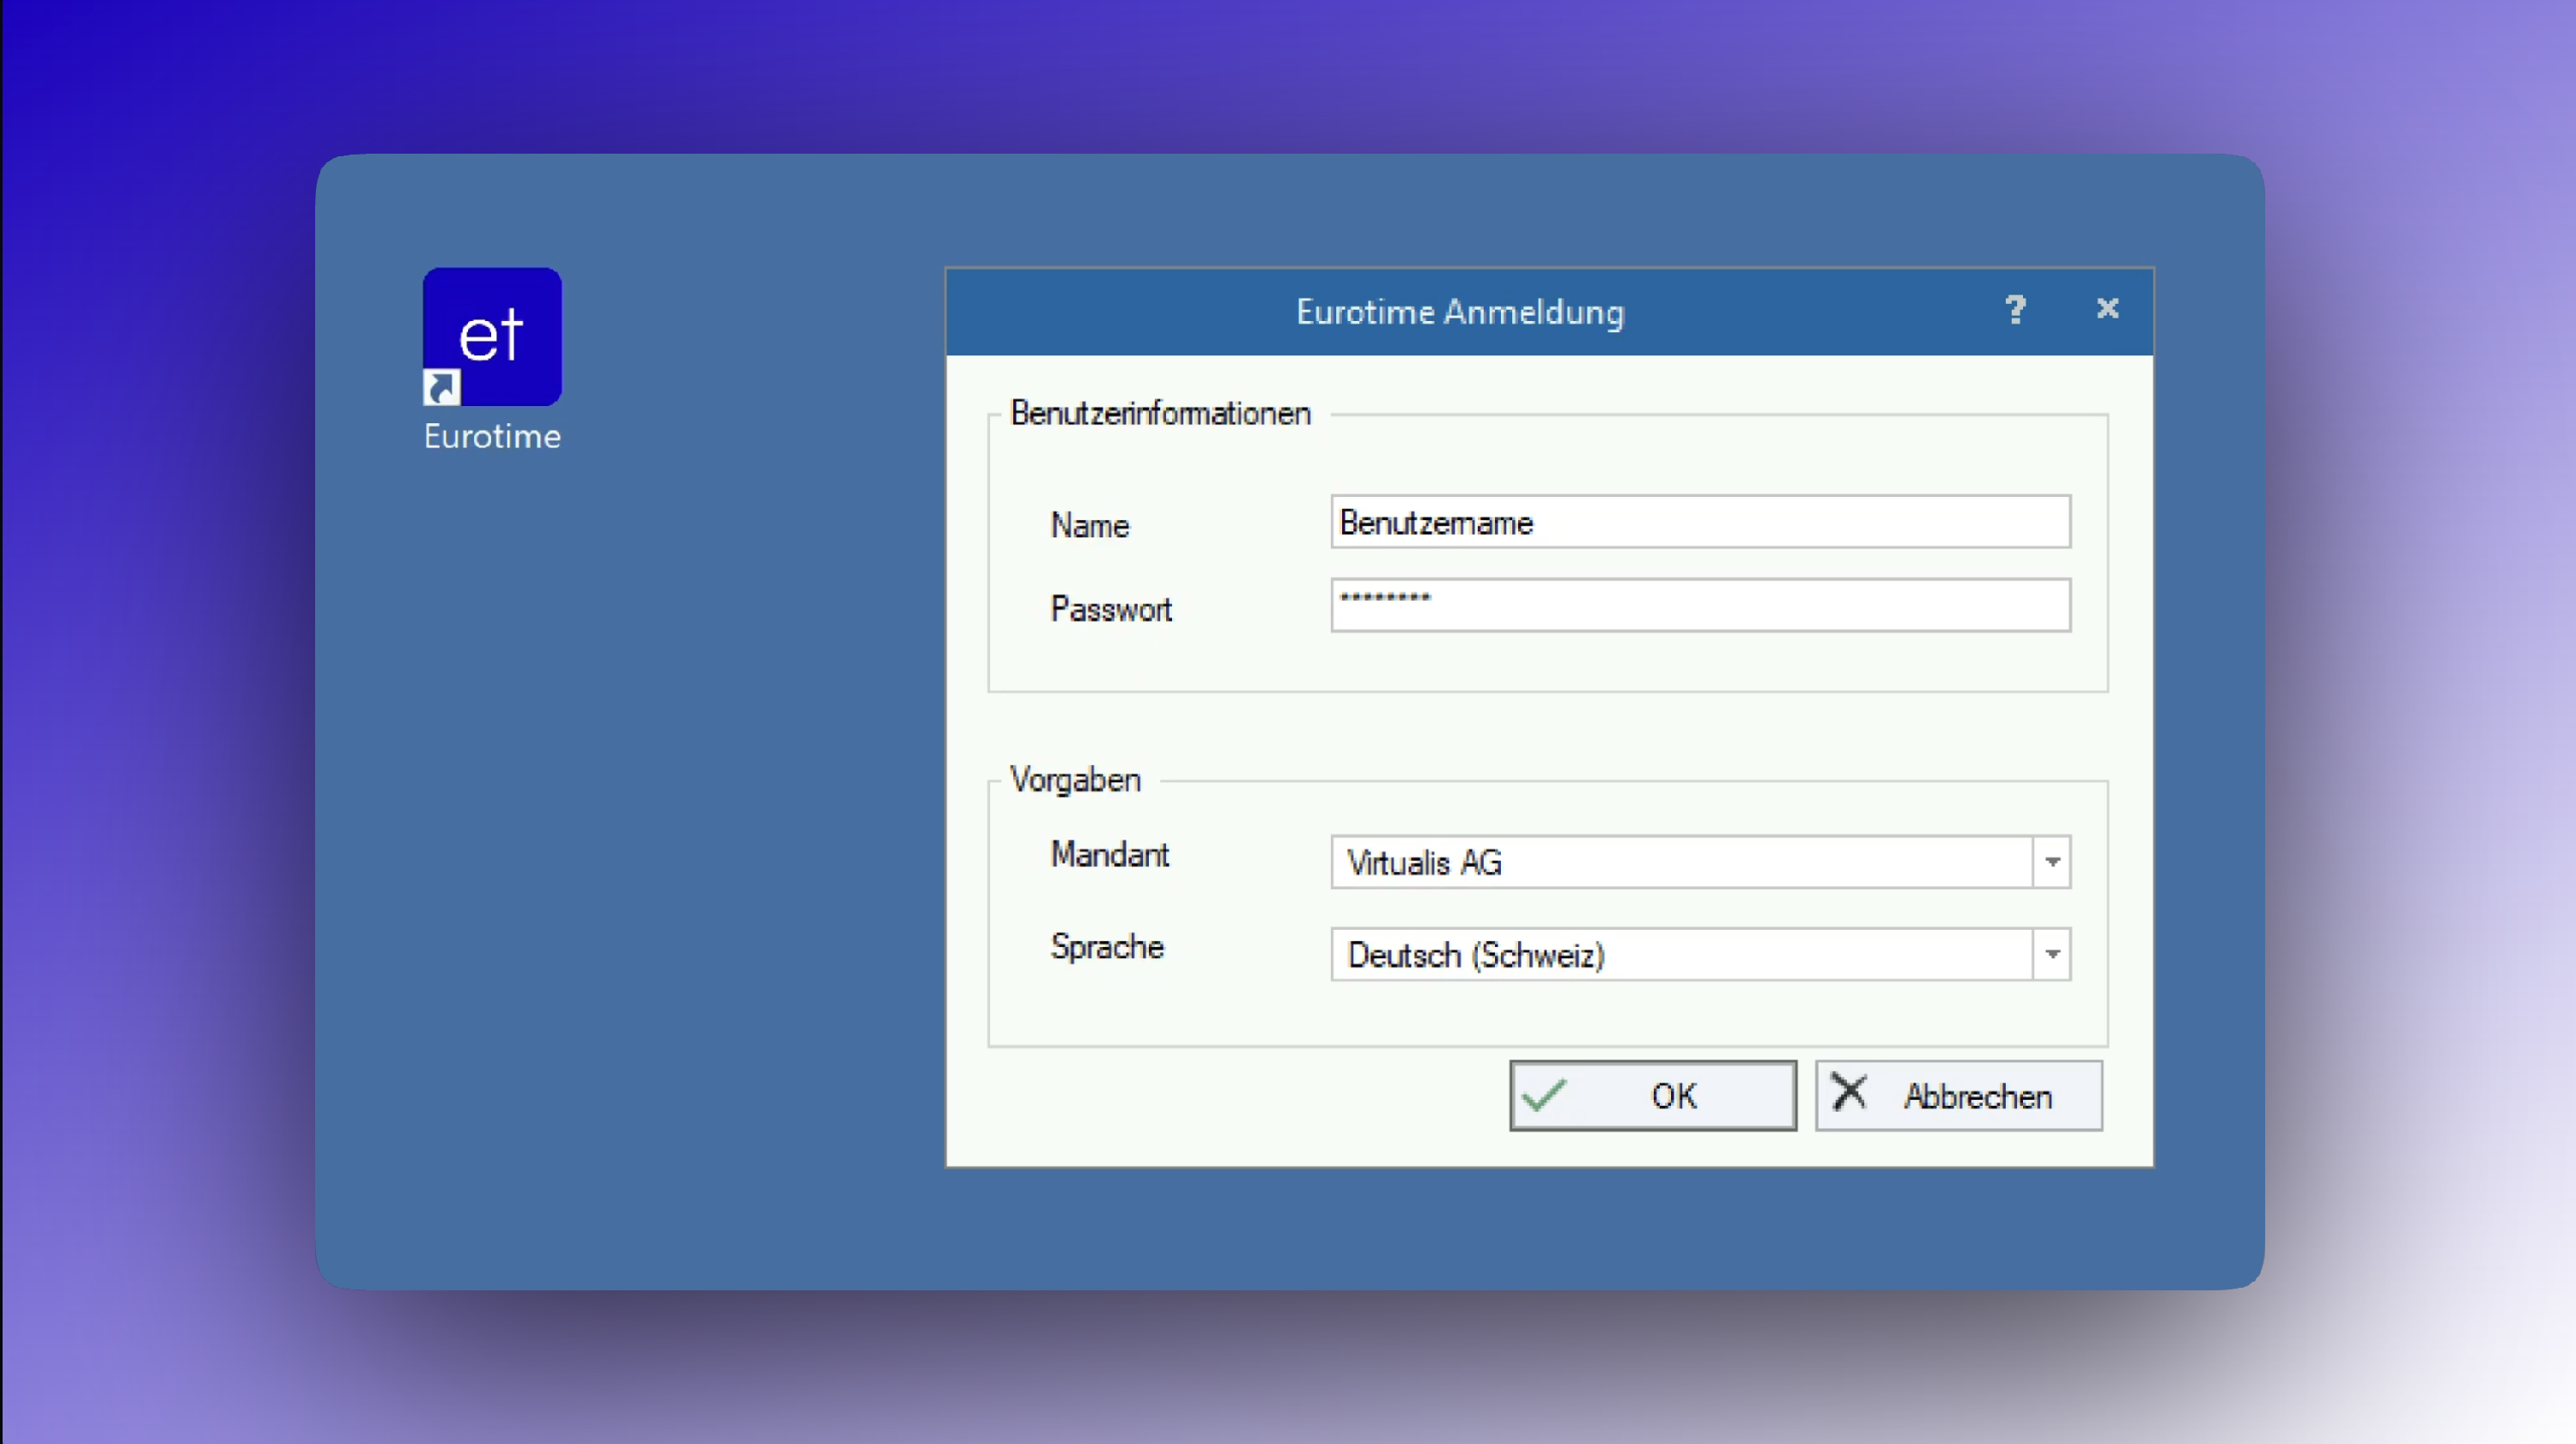Image resolution: width=2576 pixels, height=1444 pixels.
Task: Click the Vorgaben group heading
Action: tap(1075, 780)
